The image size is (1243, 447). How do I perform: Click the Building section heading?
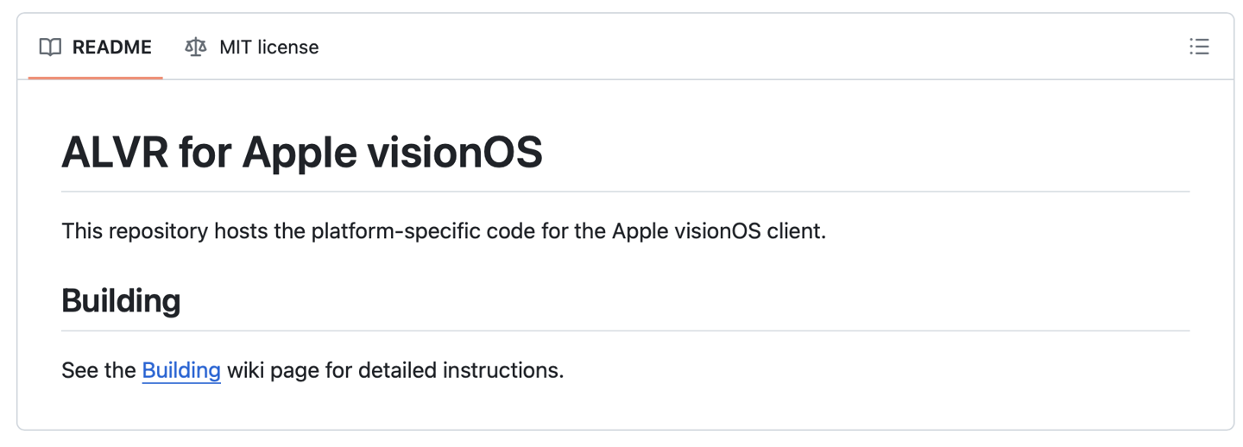[x=121, y=300]
